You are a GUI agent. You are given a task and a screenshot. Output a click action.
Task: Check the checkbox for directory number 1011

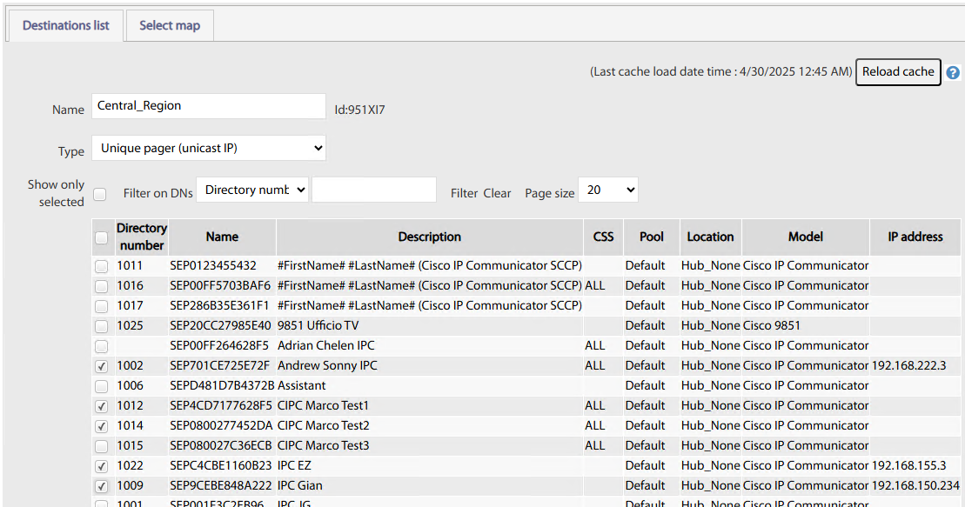(102, 266)
